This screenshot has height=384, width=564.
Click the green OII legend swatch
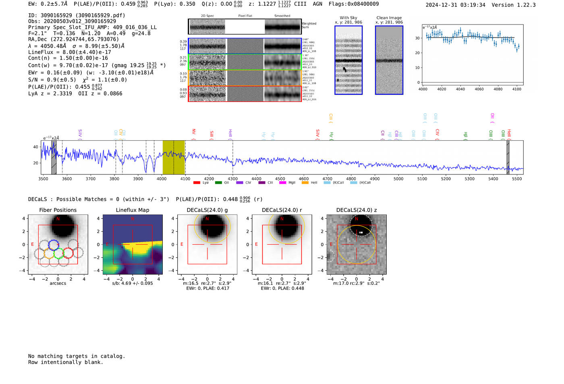point(218,183)
